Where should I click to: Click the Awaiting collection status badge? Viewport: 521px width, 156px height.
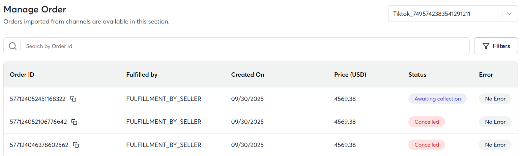point(437,99)
